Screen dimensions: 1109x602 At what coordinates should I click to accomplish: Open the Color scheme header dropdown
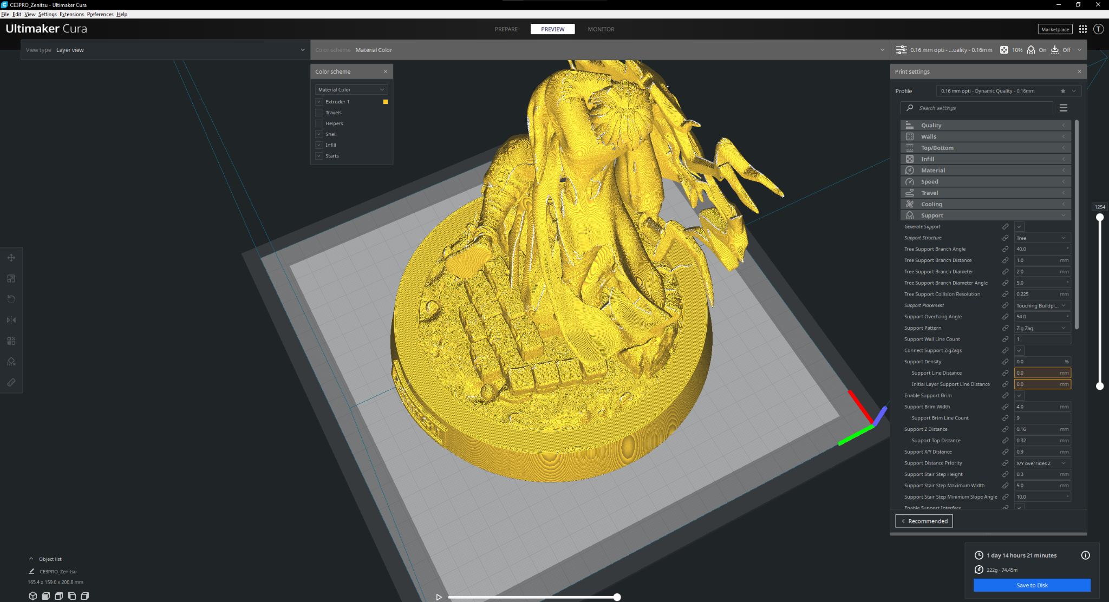pos(600,50)
